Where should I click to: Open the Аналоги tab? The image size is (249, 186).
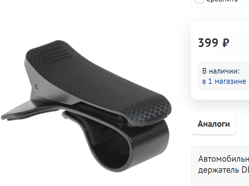click(214, 124)
